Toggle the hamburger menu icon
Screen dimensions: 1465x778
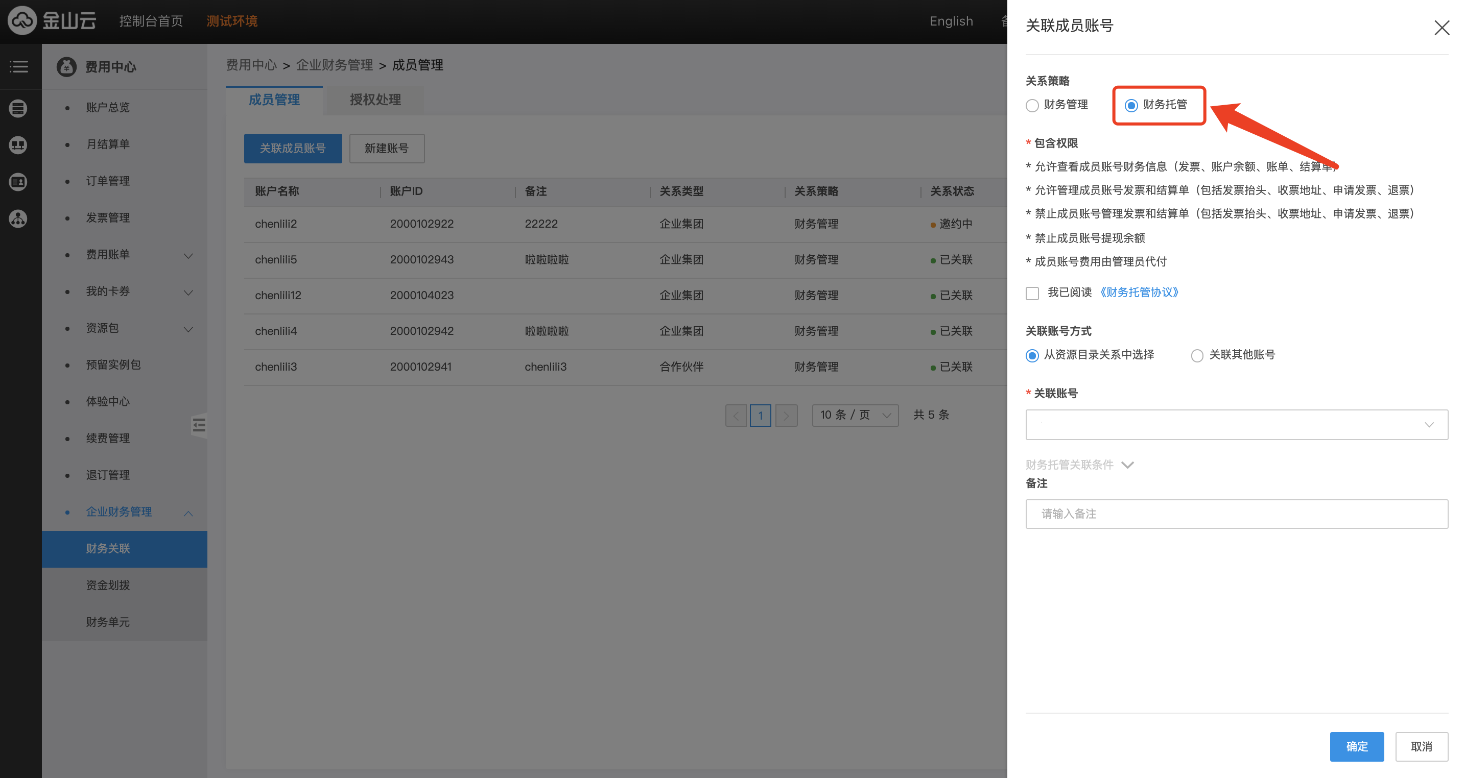pos(19,66)
